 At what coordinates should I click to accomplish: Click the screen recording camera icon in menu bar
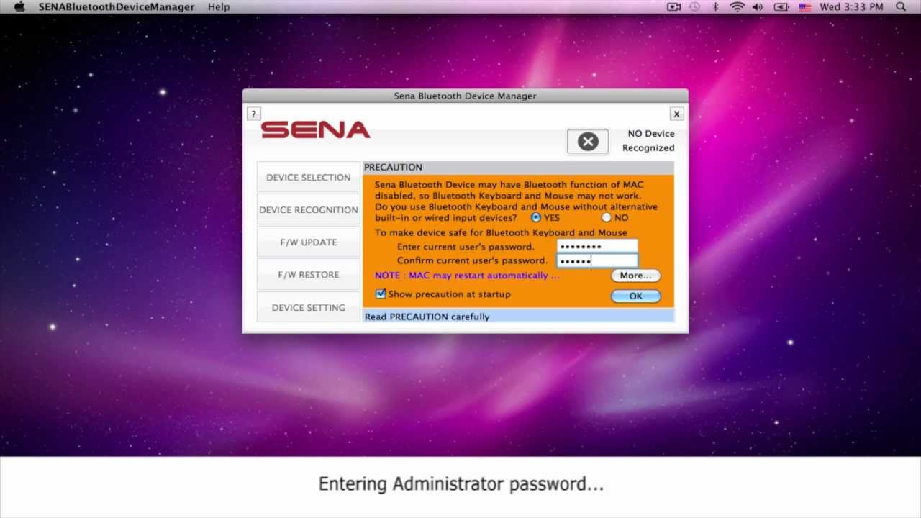pos(673,6)
